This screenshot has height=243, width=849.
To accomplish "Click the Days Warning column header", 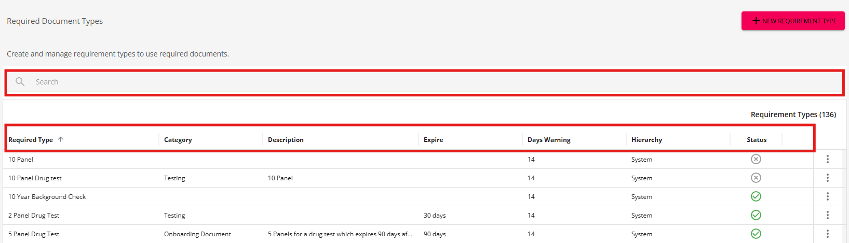I will pyautogui.click(x=549, y=140).
